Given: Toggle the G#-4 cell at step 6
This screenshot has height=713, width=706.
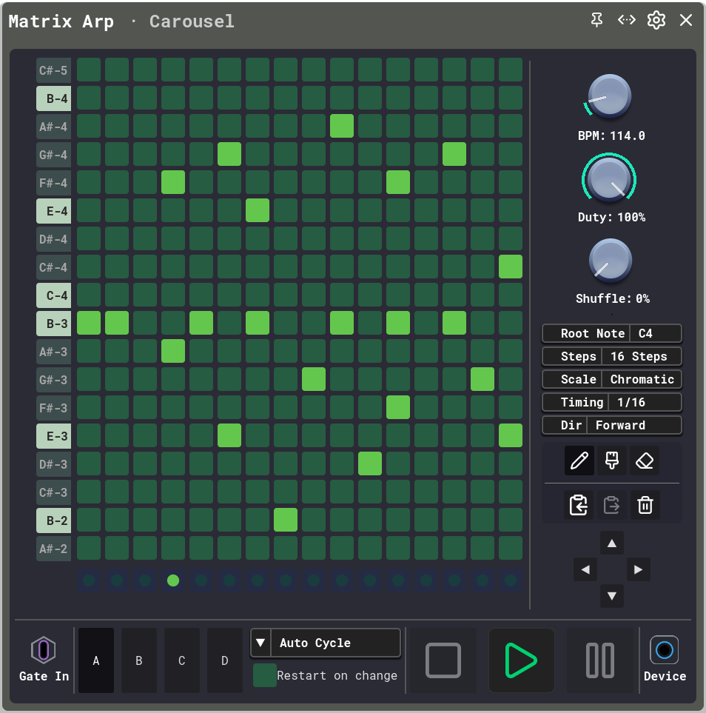Looking at the screenshot, I should [229, 154].
